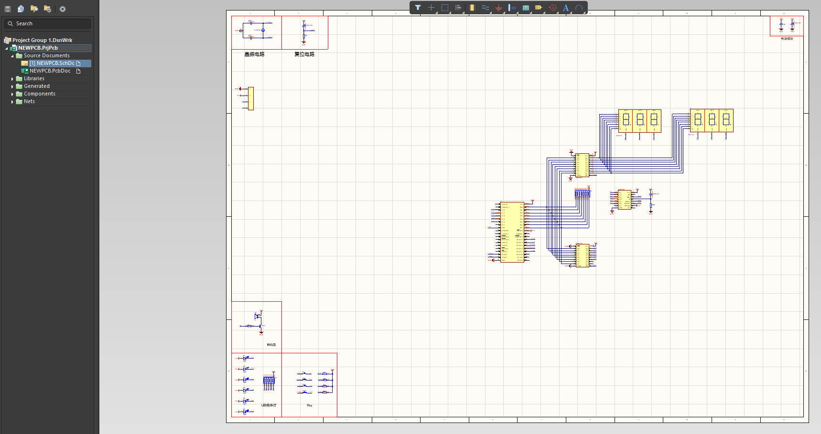
Task: Click the document status icon beside NEWPCB.PcbDoc
Action: coord(78,71)
